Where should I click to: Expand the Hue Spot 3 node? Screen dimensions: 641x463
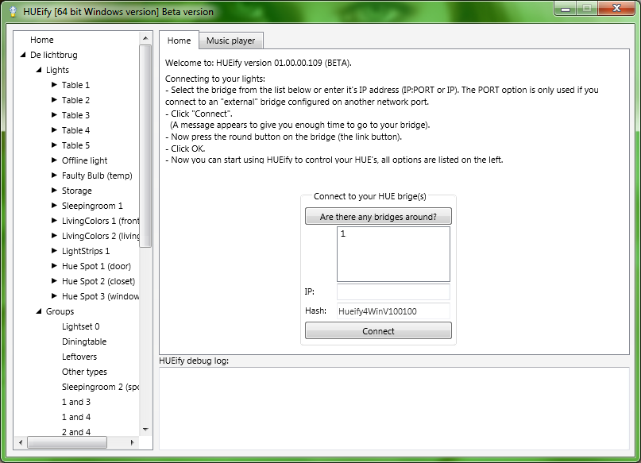[x=54, y=296]
